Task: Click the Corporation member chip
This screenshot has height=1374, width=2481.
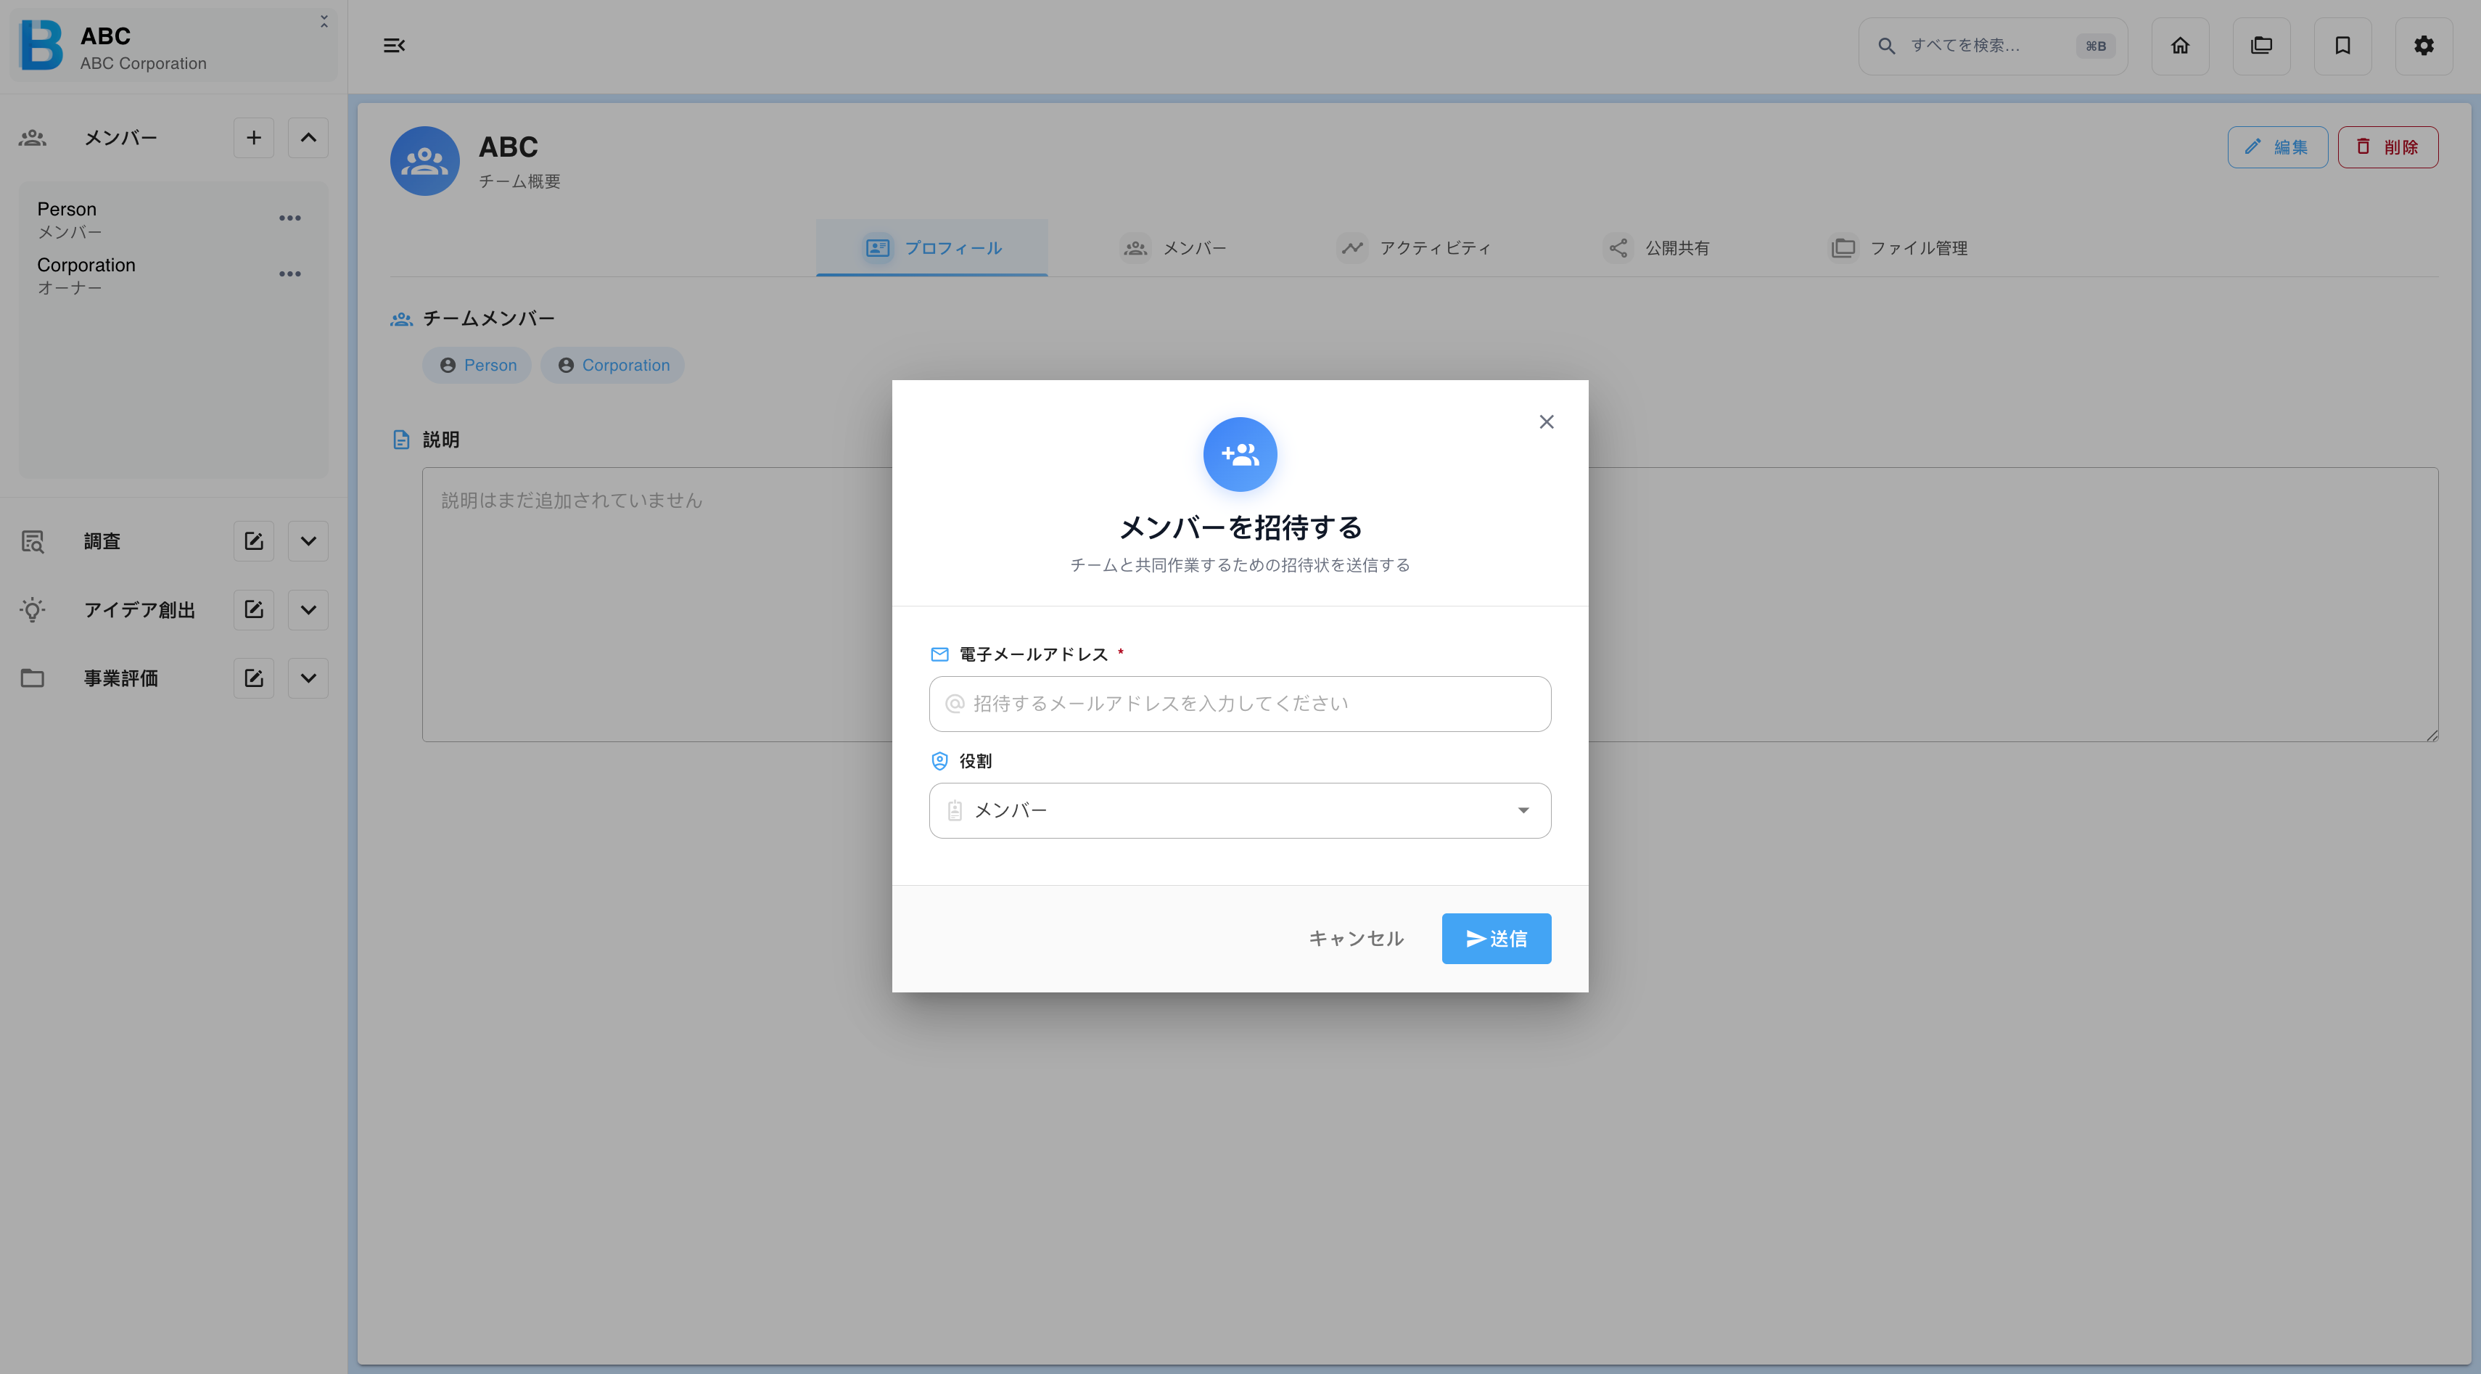Action: (x=612, y=365)
